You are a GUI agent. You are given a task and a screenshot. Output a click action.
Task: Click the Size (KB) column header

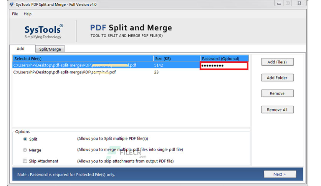point(177,58)
